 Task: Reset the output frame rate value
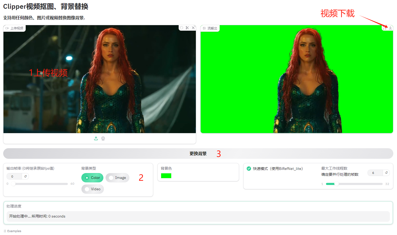25,176
